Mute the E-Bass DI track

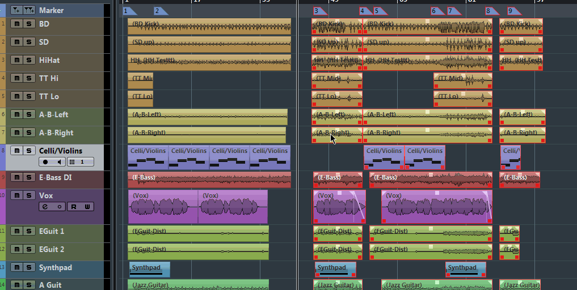(16, 177)
